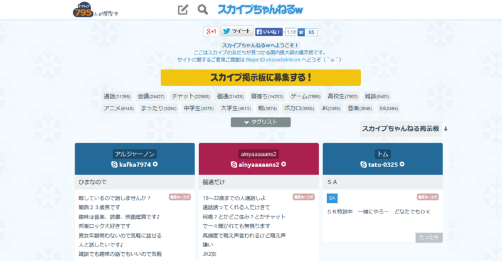Click the Skype icon beside ainyaaaaans2
502x261 pixels.
pos(234,165)
